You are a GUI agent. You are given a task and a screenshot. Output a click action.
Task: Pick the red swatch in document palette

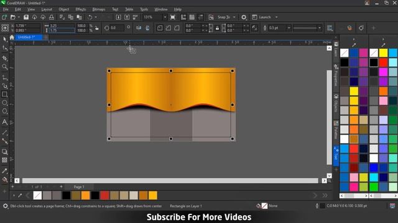(104, 195)
